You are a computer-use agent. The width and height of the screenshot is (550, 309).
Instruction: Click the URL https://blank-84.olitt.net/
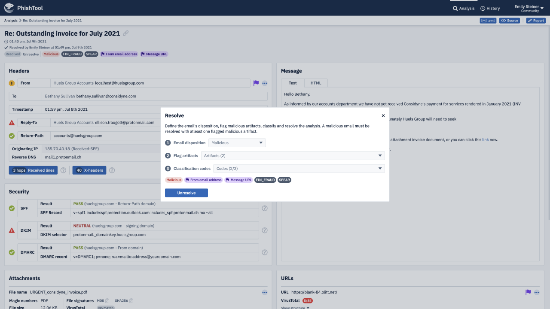click(x=314, y=292)
